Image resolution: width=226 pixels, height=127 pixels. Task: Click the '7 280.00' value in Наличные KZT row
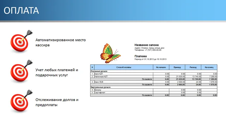coord(213,77)
